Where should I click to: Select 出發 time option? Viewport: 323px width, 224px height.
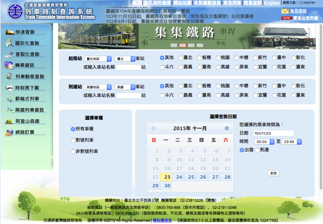(x=242, y=150)
